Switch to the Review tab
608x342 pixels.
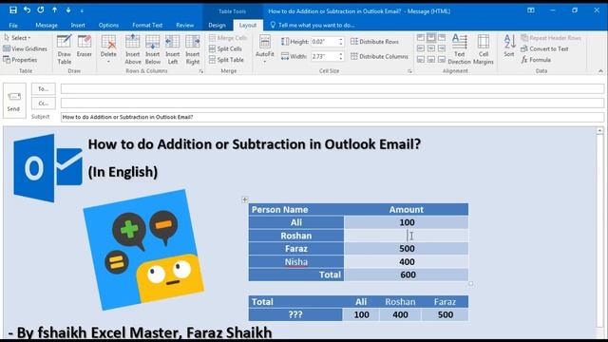pyautogui.click(x=185, y=26)
